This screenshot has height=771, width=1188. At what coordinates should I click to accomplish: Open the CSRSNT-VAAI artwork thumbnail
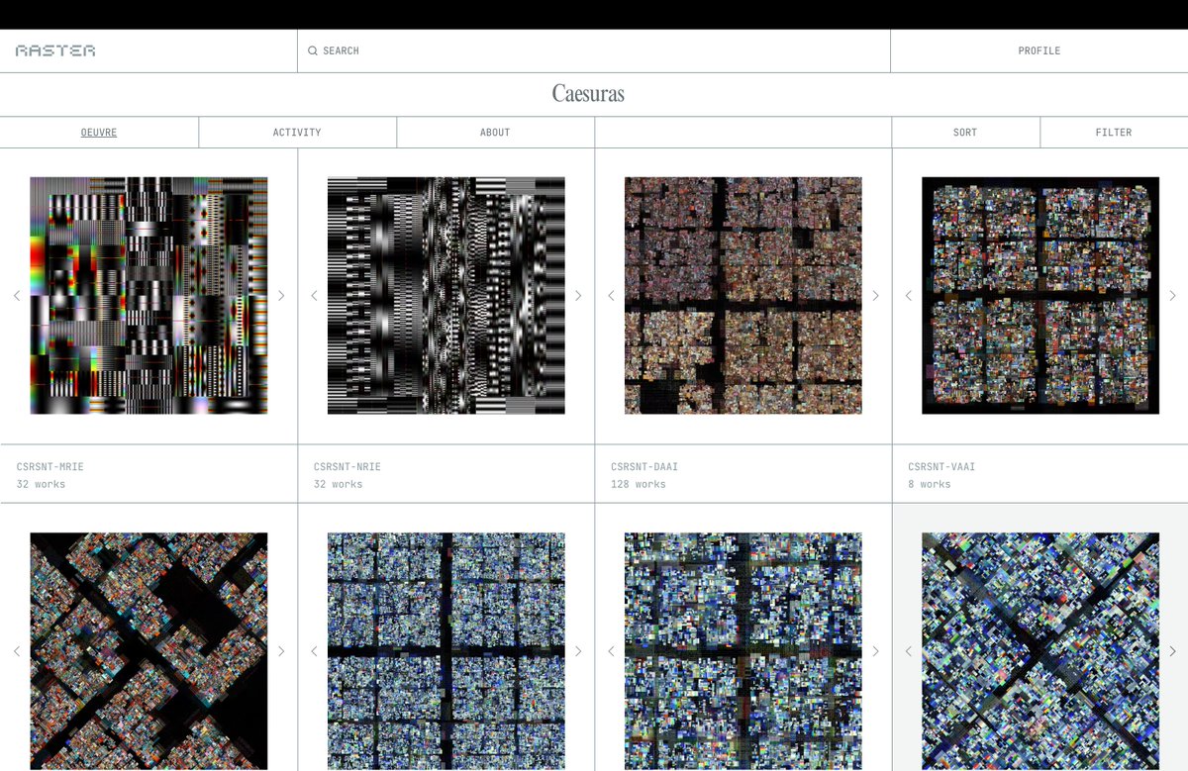(1040, 295)
